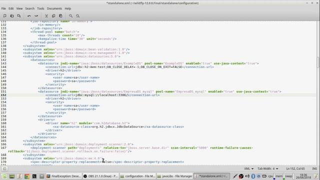Open the Bluetooth tray icon
This screenshot has height=180, width=320.
(253, 176)
